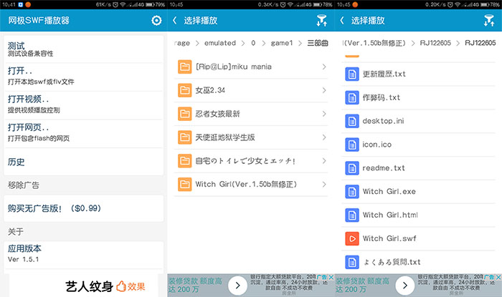Image resolution: width=502 pixels, height=297 pixels.
Task: Click the red play icon of Witch Girl.swf
Action: click(352, 238)
